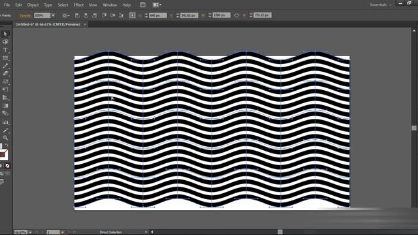Open the View menu
Image resolution: width=418 pixels, height=235 pixels.
click(x=93, y=5)
